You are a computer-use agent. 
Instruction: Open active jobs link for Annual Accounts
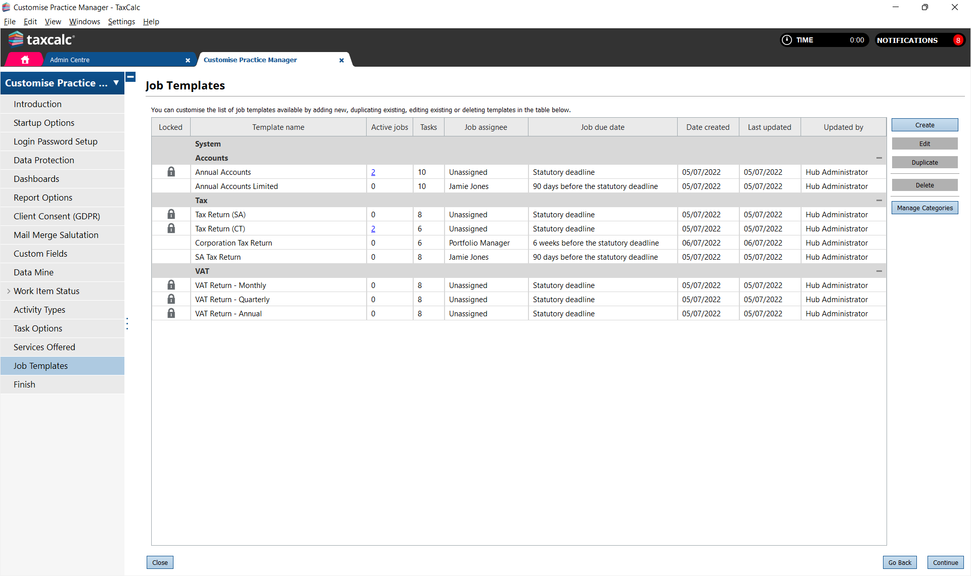click(373, 172)
